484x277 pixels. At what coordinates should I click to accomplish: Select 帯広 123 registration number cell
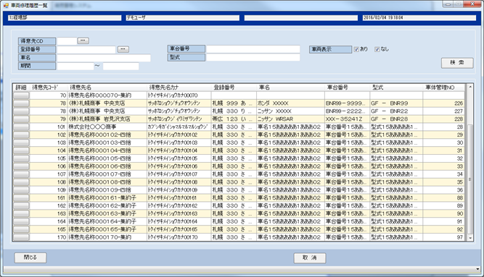point(234,119)
